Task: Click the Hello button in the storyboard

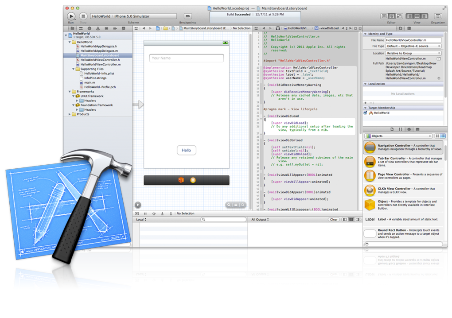Action: point(186,150)
